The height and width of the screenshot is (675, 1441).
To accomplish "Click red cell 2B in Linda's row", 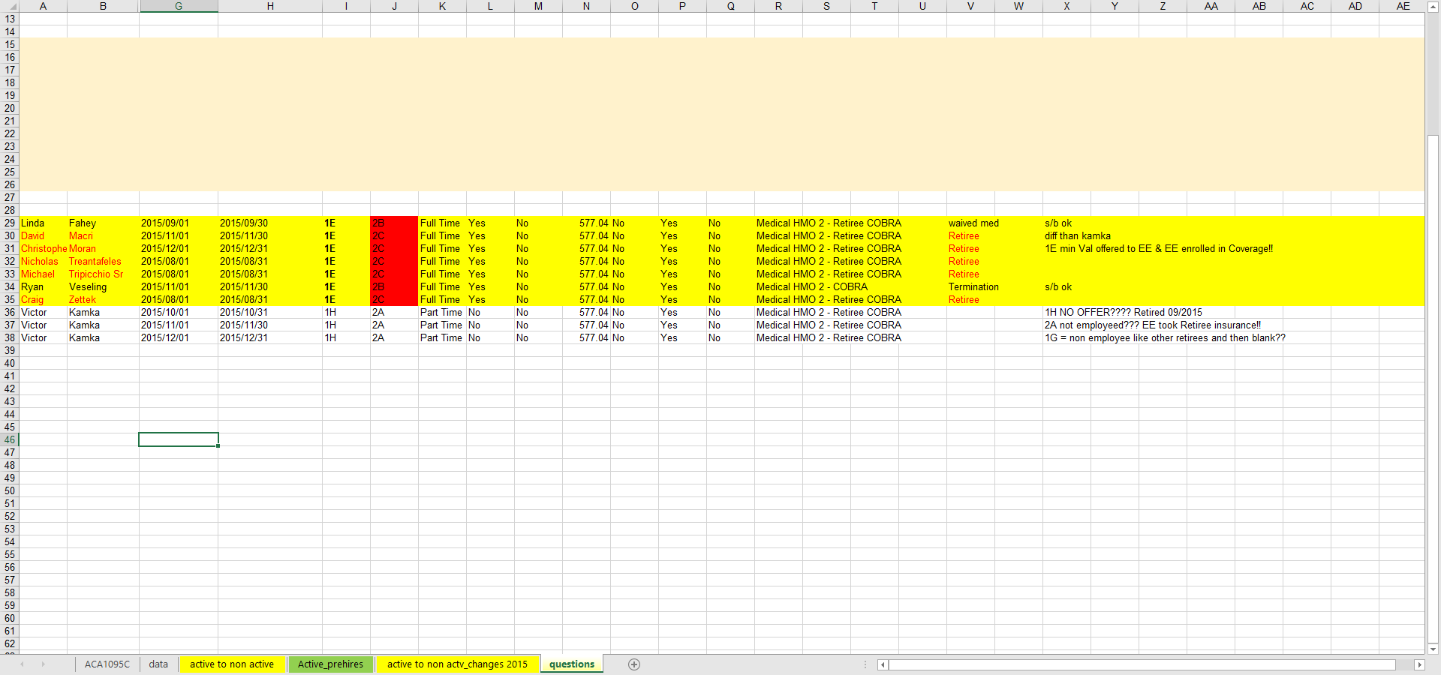I will 393,223.
